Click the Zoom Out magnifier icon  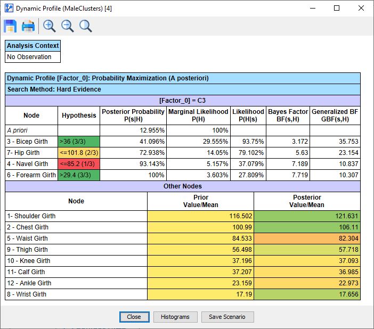(68, 26)
